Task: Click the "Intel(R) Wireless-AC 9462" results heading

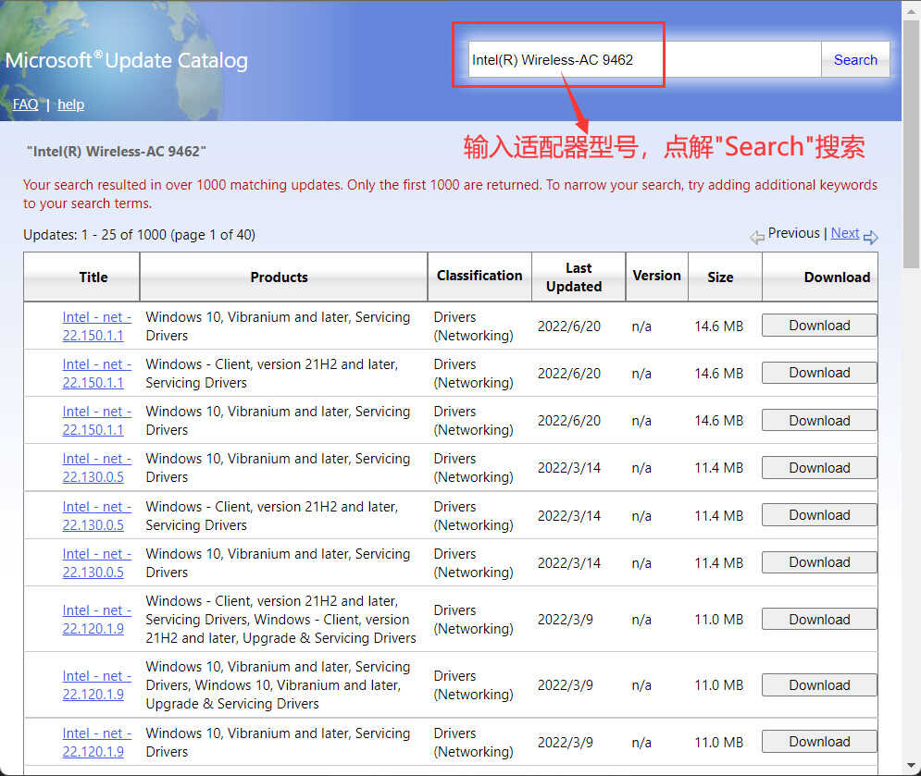Action: 117,152
